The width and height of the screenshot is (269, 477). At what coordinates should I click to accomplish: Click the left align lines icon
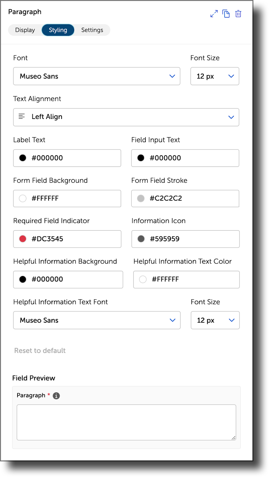[22, 116]
